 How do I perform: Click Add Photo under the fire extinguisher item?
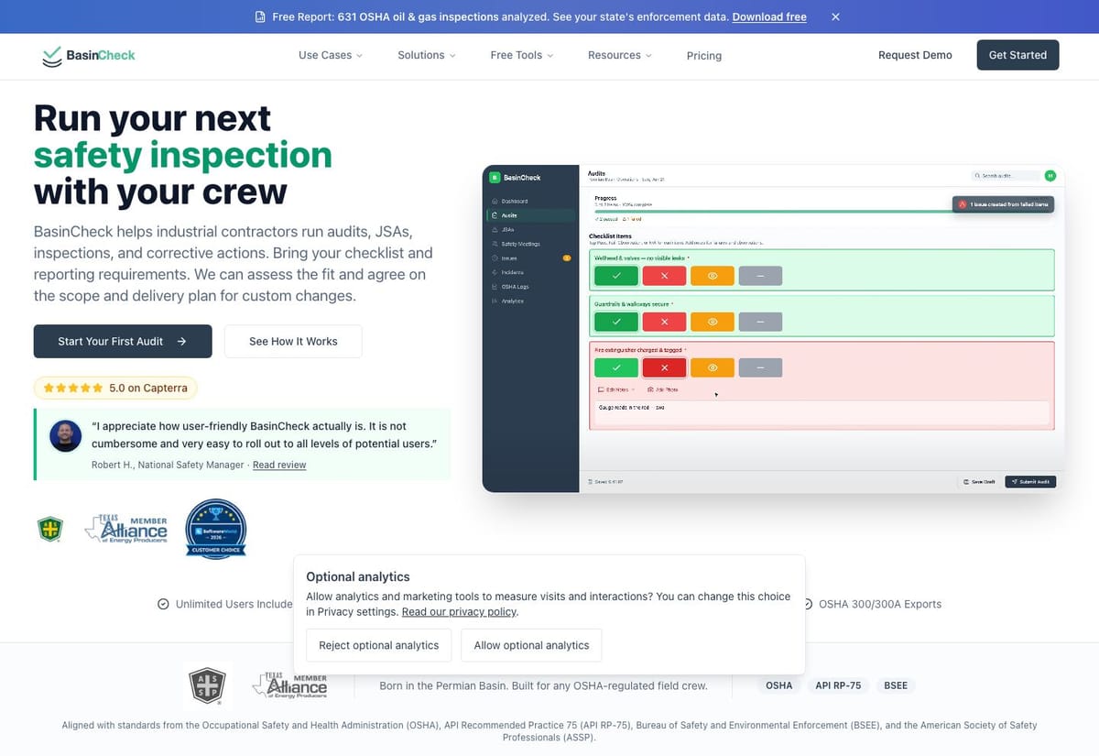[x=661, y=389]
